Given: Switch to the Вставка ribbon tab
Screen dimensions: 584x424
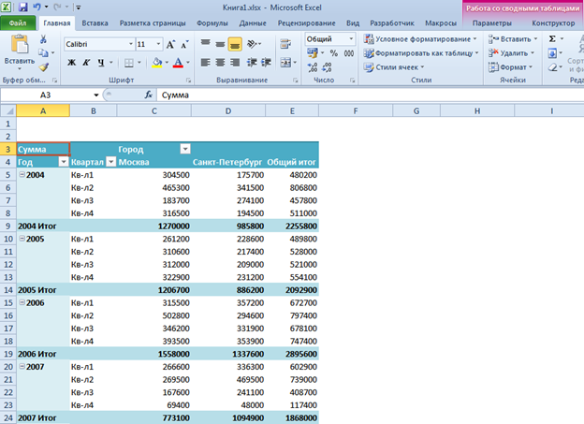Looking at the screenshot, I should coord(94,22).
